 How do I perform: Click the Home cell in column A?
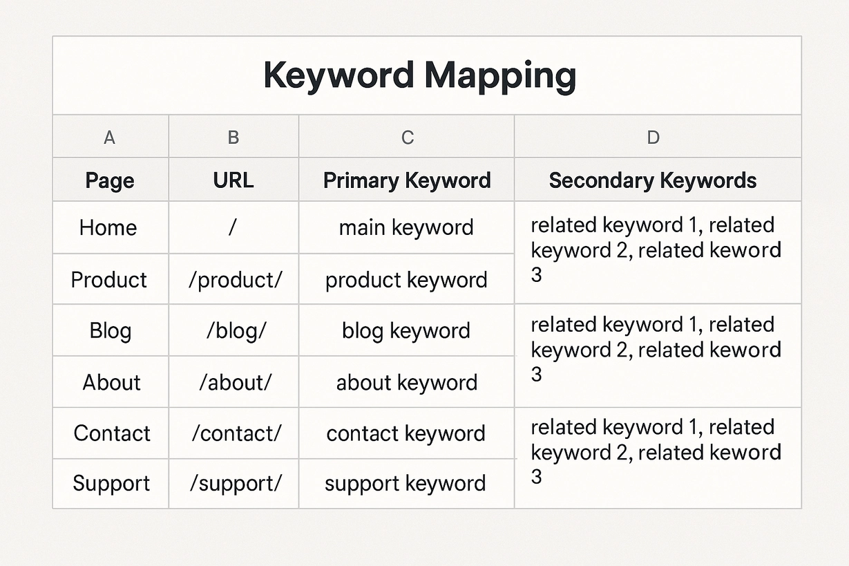(x=109, y=227)
